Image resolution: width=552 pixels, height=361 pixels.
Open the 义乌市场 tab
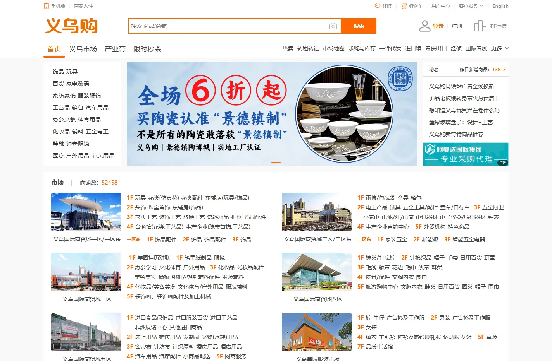click(x=83, y=49)
